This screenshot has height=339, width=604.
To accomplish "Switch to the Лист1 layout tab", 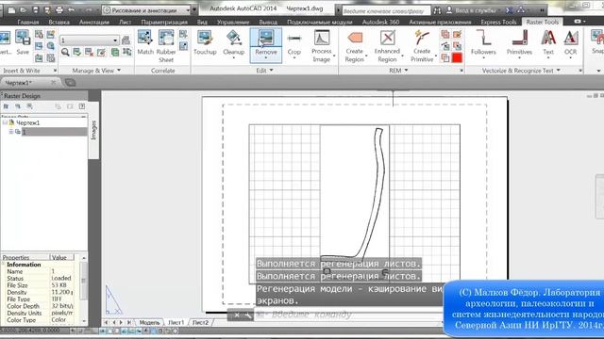I will pos(176,322).
